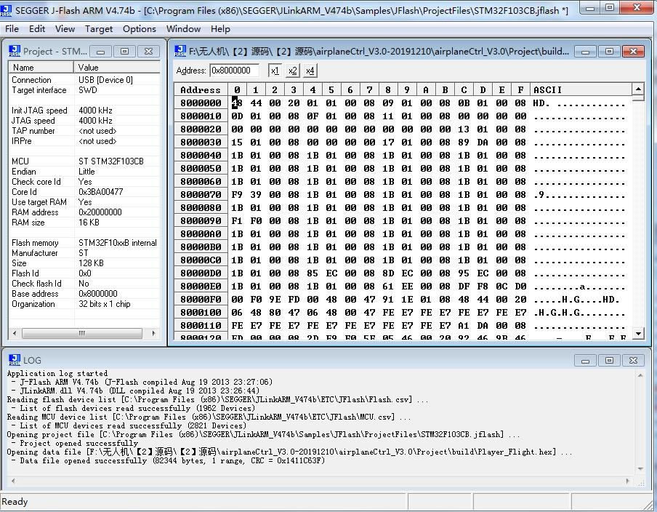Set hex view to x2 byte width
Image resolution: width=657 pixels, height=512 pixels.
292,71
